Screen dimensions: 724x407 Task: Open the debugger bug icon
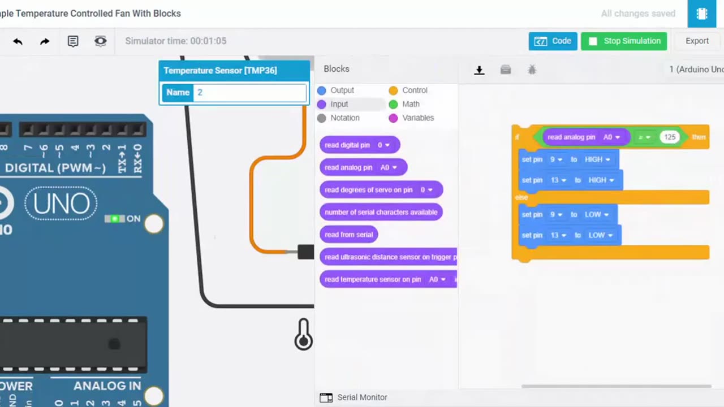[x=532, y=70]
